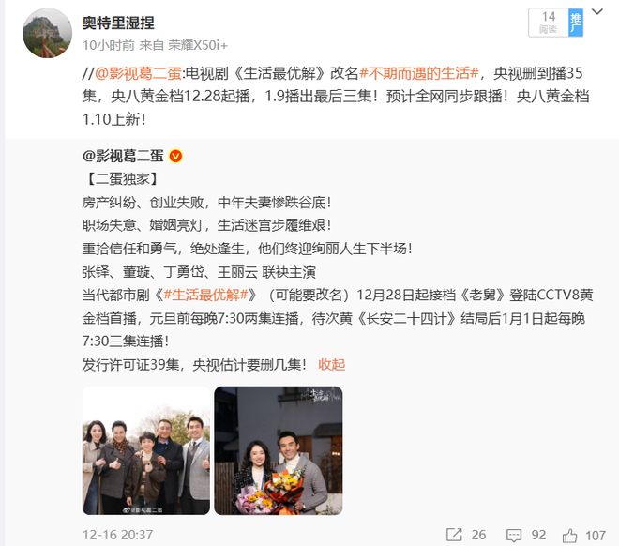Open the post options chevron dropdown
Viewport: 619px width, 546px height.
(x=596, y=12)
